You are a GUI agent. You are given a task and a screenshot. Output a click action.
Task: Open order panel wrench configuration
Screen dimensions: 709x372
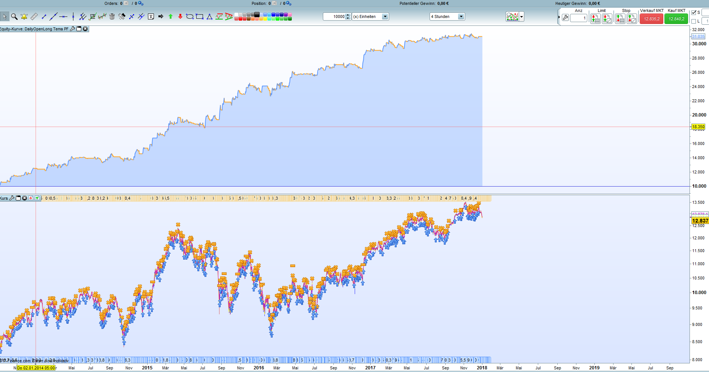pos(566,18)
